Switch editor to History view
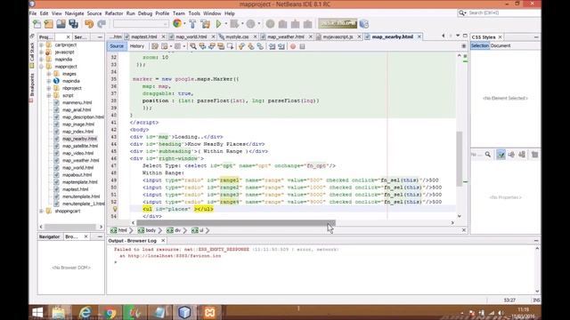 click(x=137, y=46)
